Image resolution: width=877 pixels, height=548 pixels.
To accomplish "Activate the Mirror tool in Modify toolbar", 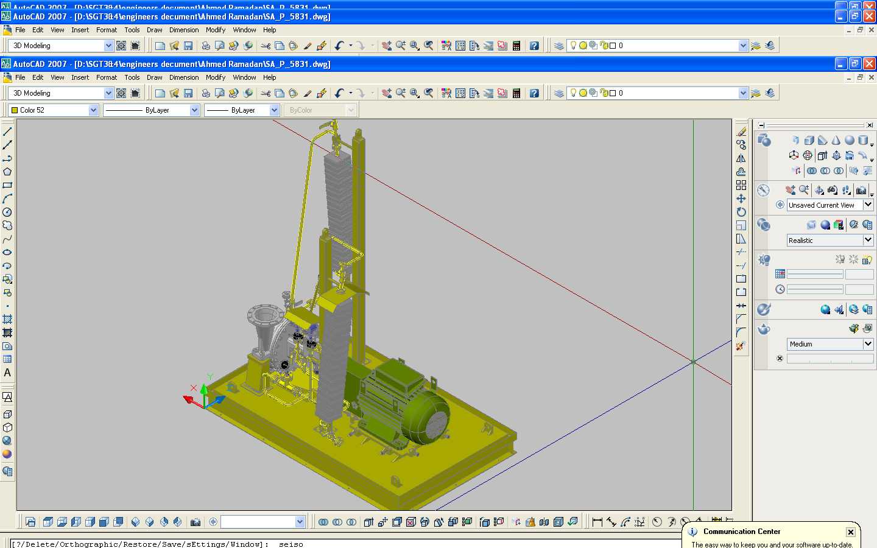I will pos(741,158).
